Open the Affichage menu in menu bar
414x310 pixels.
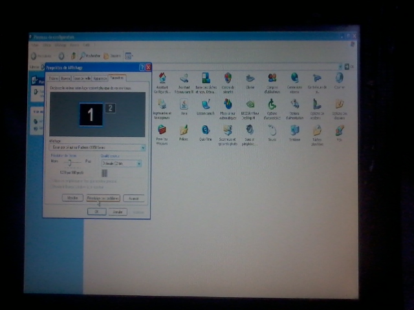pos(60,45)
